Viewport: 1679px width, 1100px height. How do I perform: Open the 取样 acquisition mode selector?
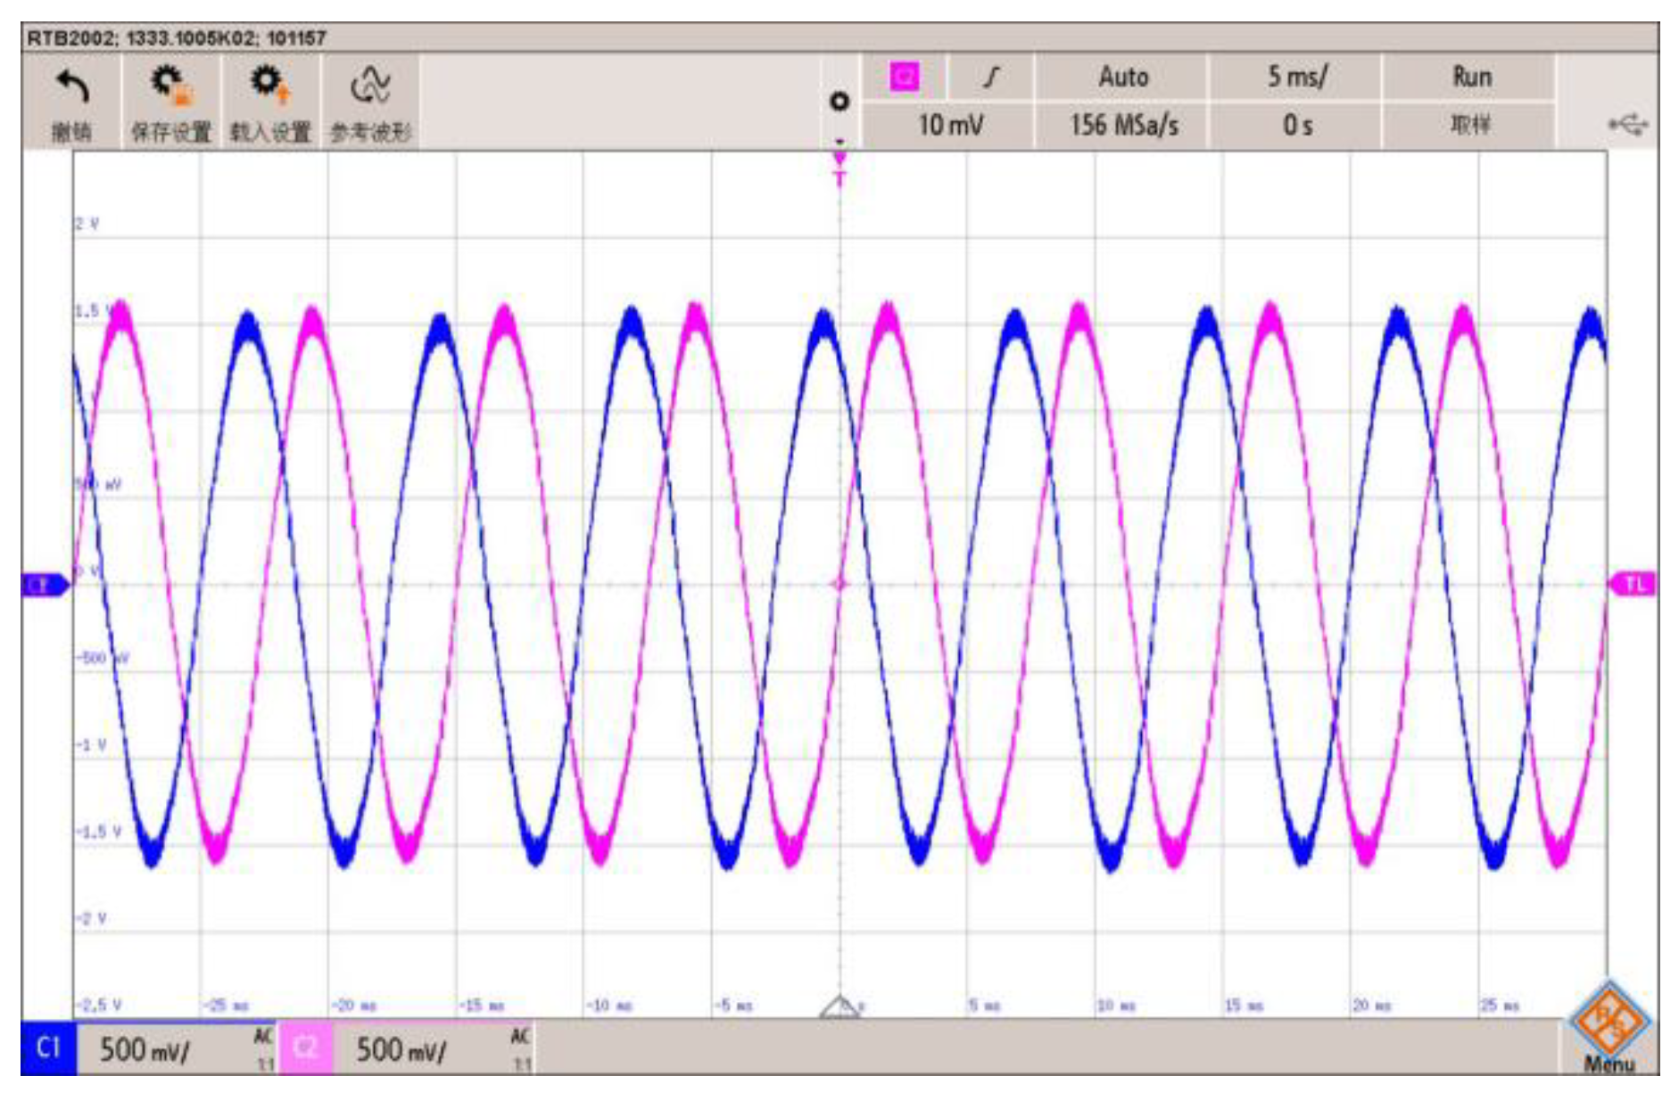(1470, 125)
